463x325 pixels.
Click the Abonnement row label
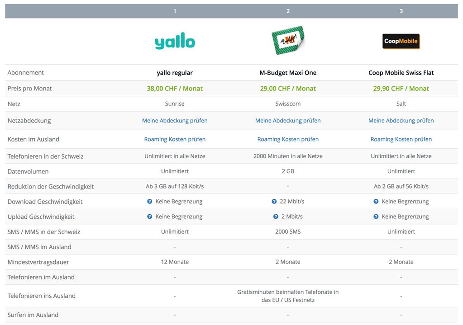(26, 73)
